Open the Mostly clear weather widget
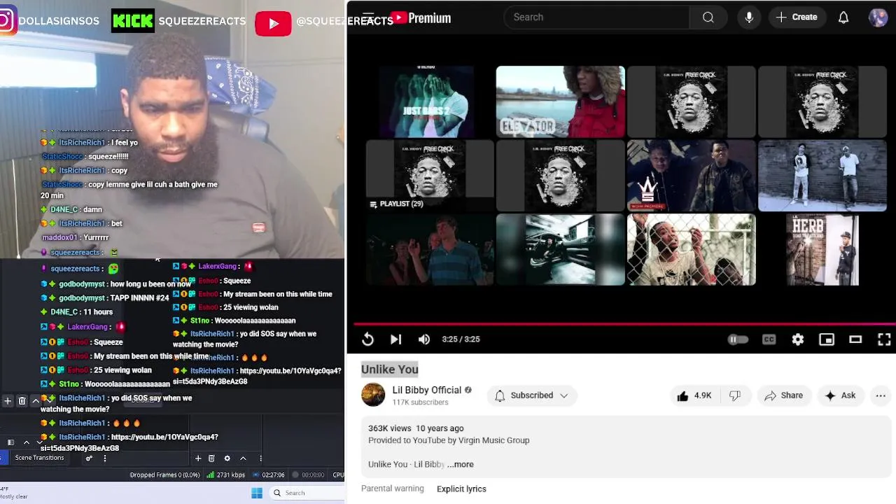896x504 pixels. point(14,493)
